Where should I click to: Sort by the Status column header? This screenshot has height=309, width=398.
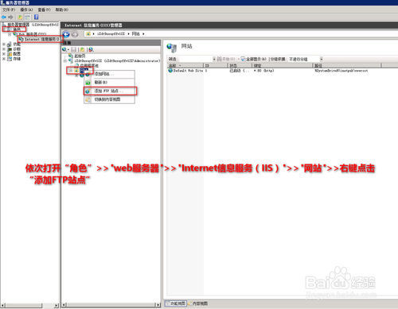(240, 65)
